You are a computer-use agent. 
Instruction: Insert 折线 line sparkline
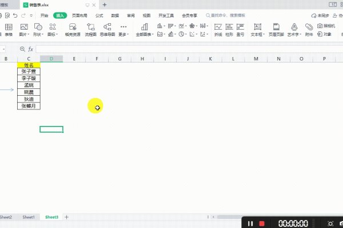(x=218, y=30)
